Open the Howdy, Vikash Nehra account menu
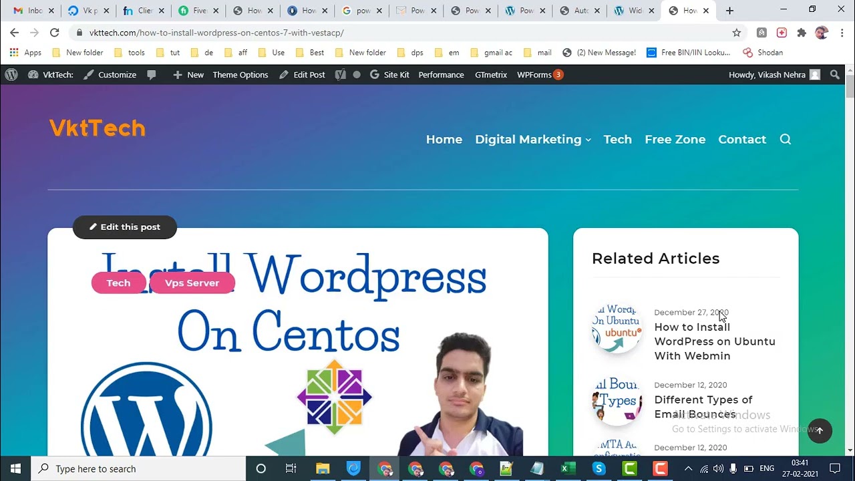855x481 pixels. point(774,75)
